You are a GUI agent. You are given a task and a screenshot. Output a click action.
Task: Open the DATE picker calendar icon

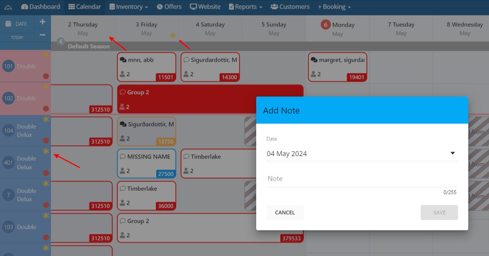8,24
